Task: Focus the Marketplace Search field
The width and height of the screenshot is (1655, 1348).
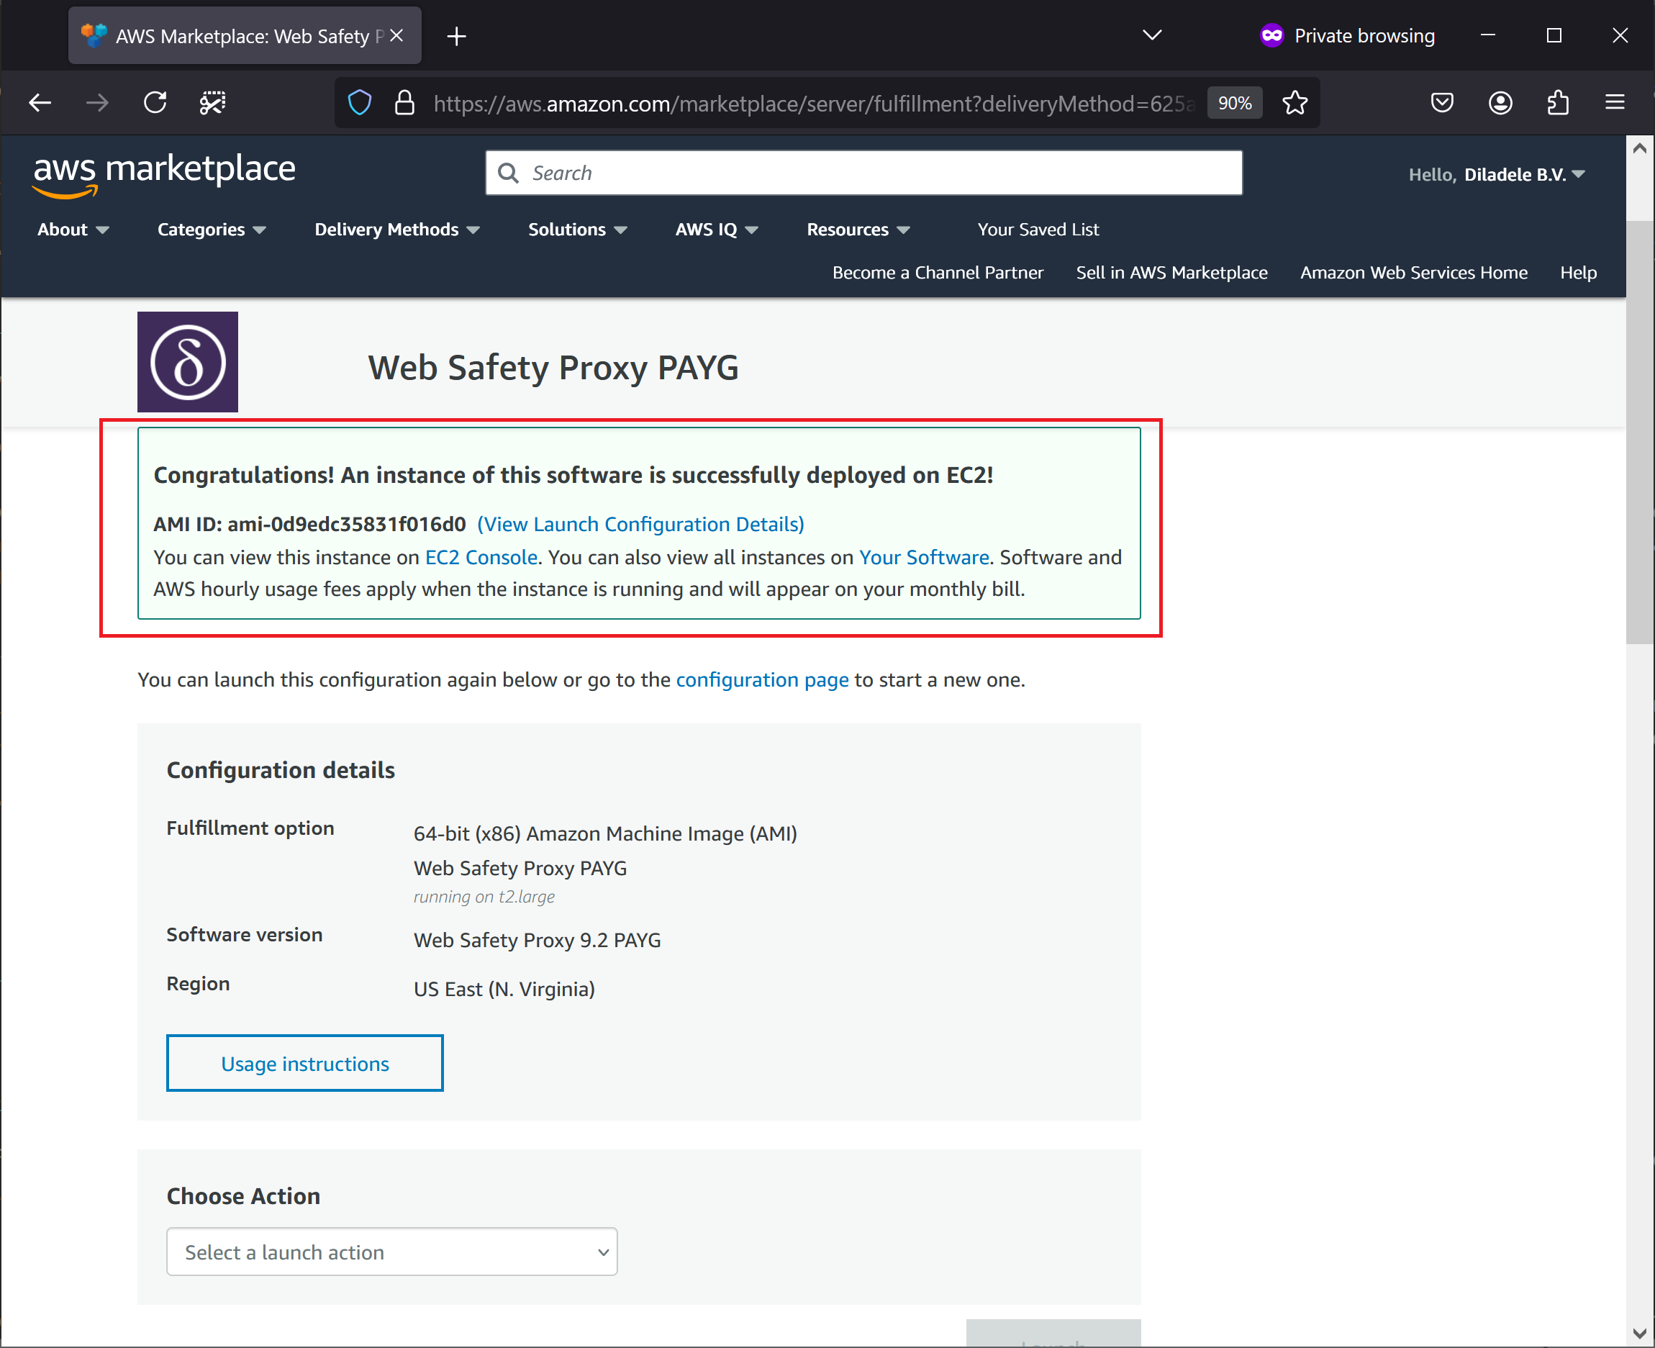Action: 863,173
